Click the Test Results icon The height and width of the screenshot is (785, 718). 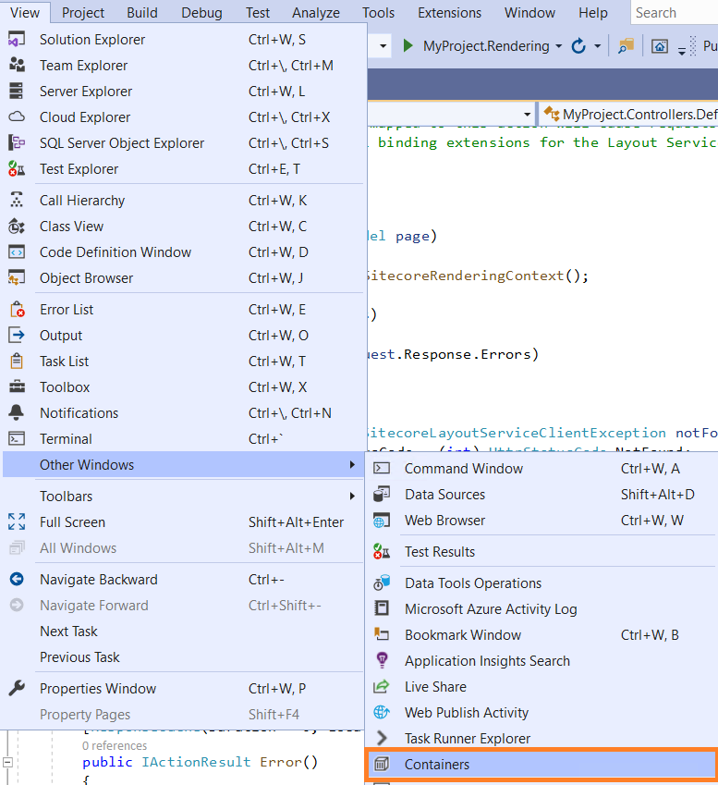click(382, 552)
